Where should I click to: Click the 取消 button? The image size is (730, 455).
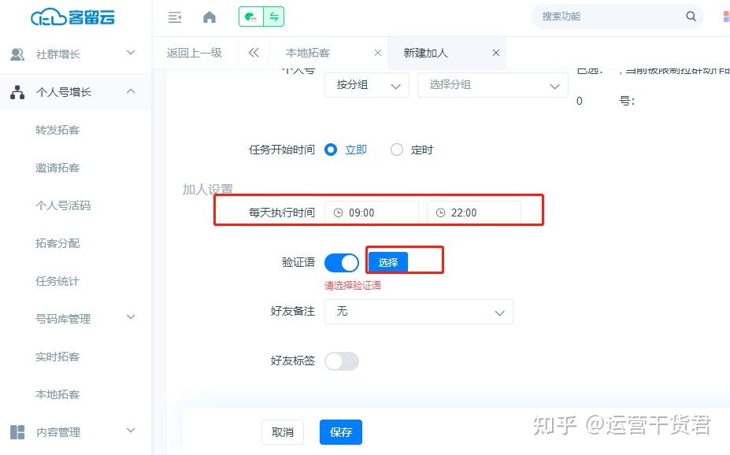283,432
